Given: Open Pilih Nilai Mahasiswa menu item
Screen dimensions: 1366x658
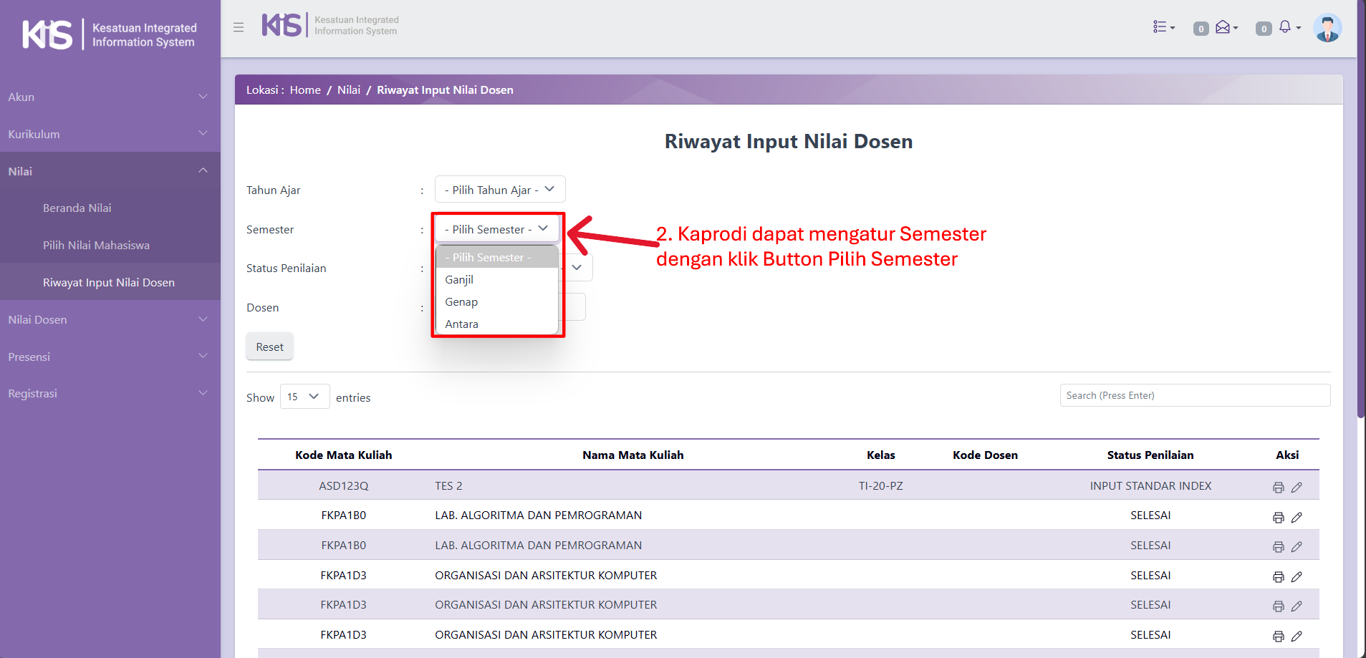Looking at the screenshot, I should tap(96, 246).
